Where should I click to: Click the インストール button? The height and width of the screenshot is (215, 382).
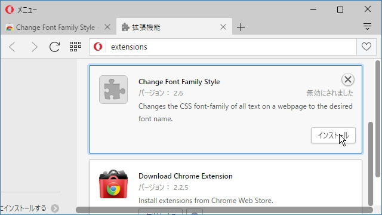point(333,136)
